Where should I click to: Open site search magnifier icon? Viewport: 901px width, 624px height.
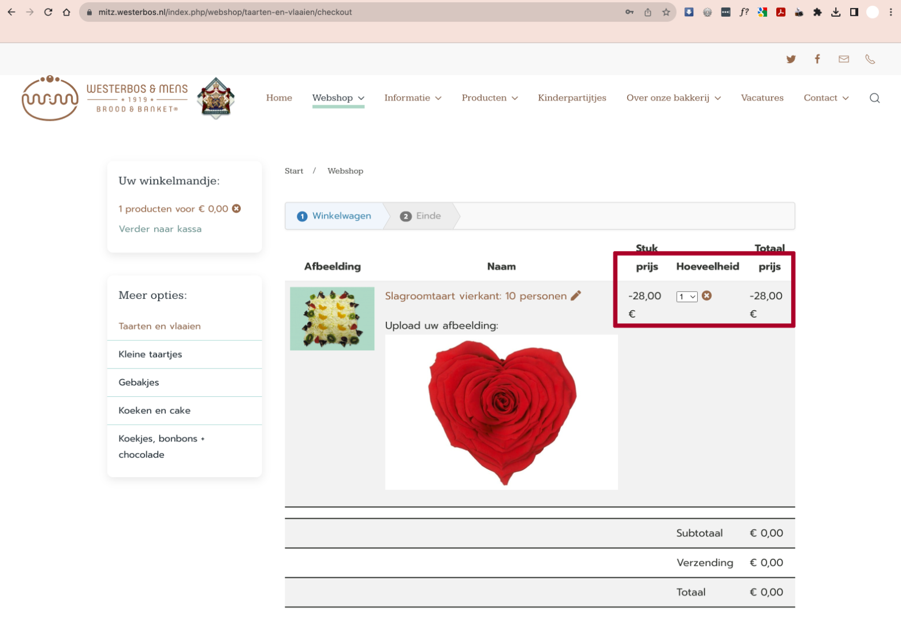(x=874, y=98)
